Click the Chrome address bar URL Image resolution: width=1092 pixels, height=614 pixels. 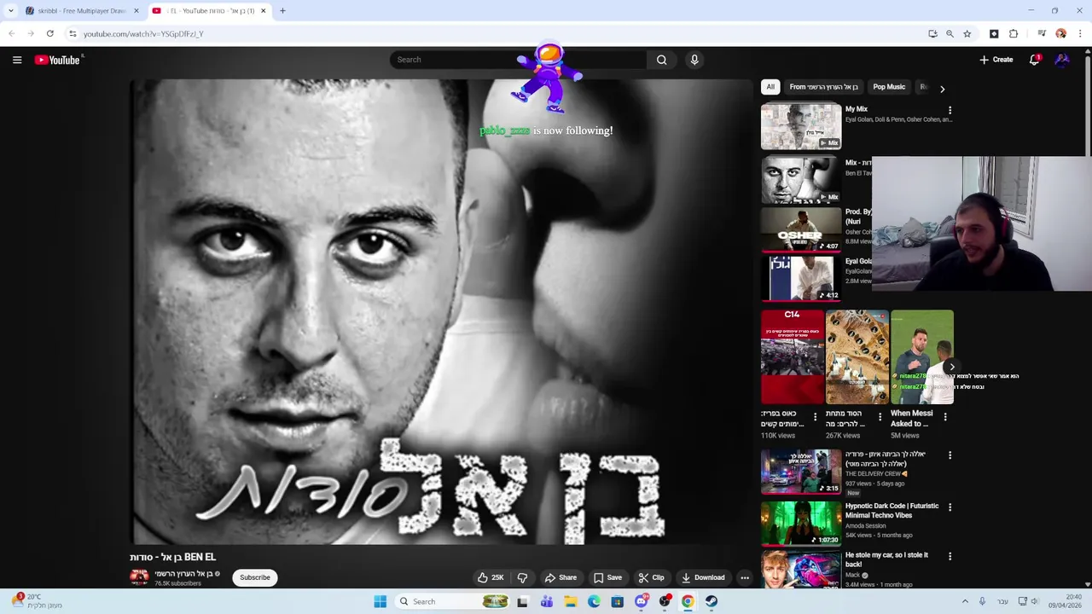[143, 33]
